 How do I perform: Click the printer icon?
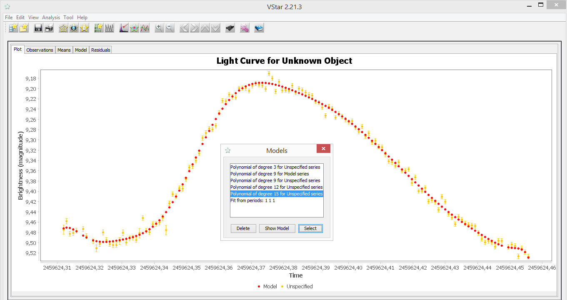click(49, 28)
